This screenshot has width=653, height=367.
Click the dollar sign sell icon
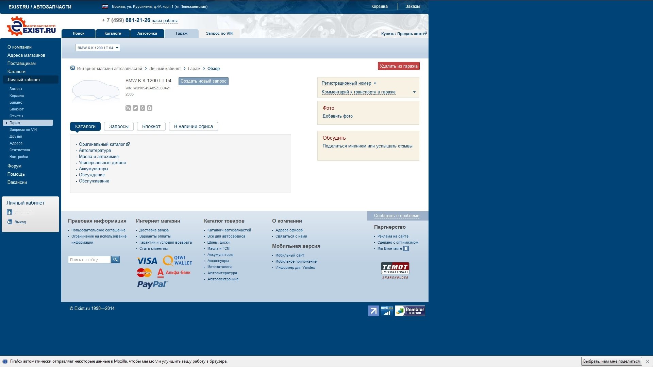point(143,108)
